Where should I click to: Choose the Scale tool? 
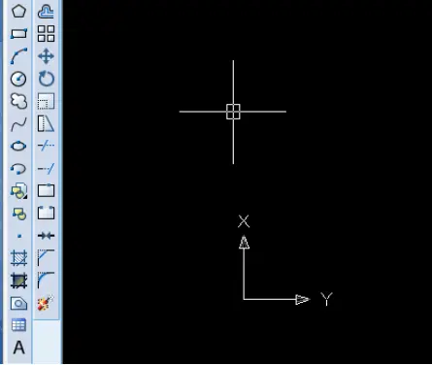coord(46,101)
